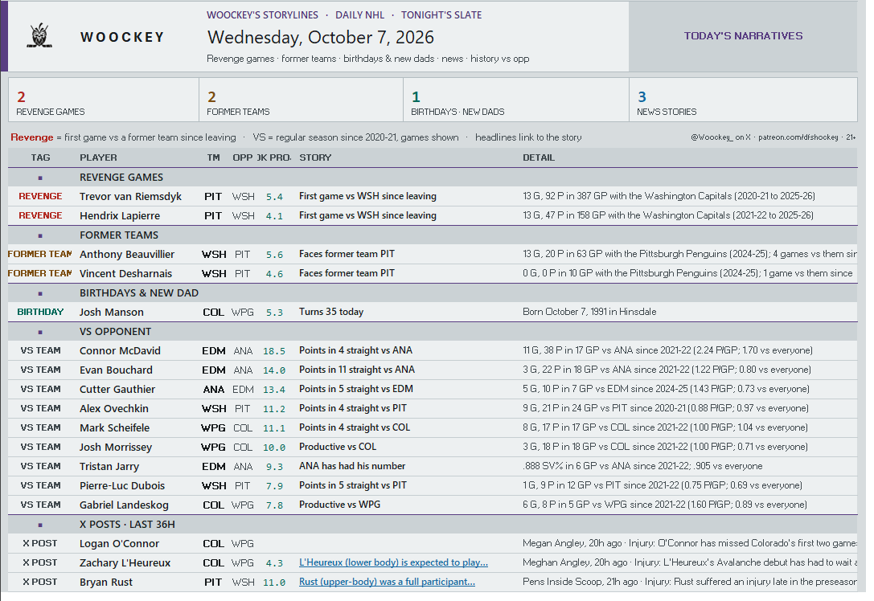This screenshot has height=601, width=874.
Task: Click Jarry's .888 SV% detail text
Action: (x=642, y=466)
